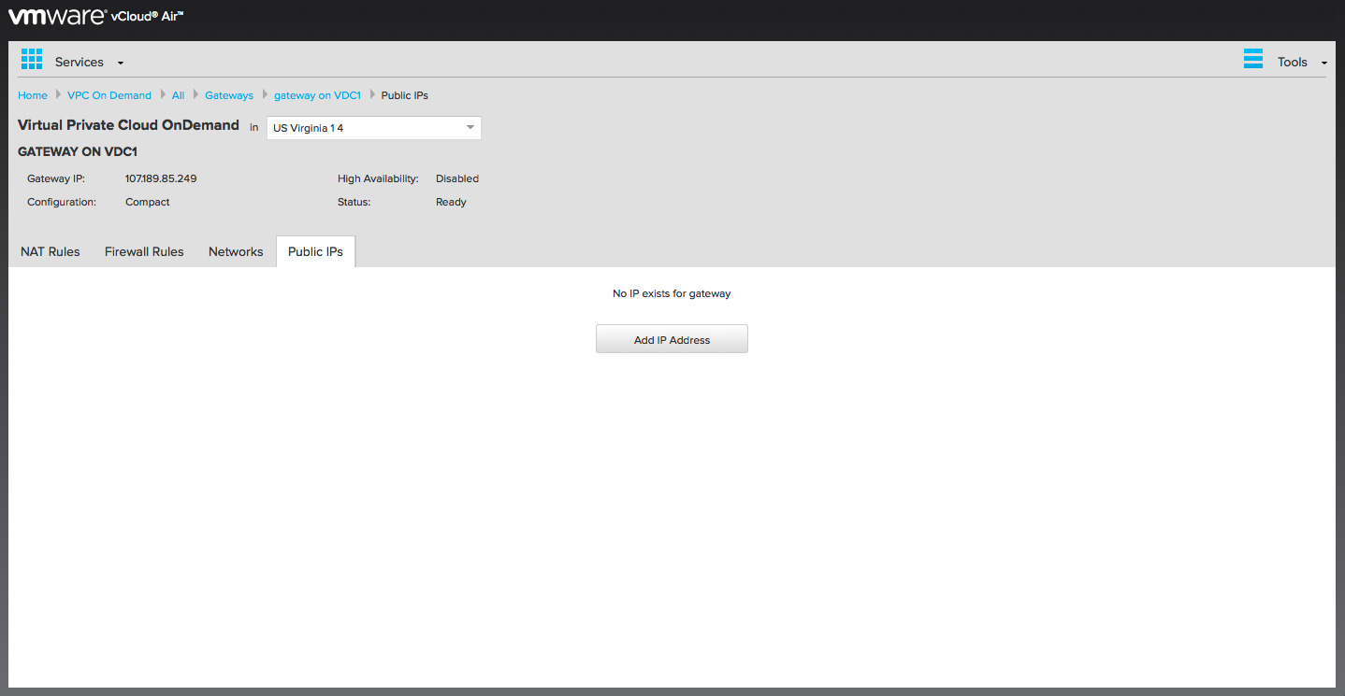1345x696 pixels.
Task: Go to Home in the breadcrumb
Action: point(33,95)
